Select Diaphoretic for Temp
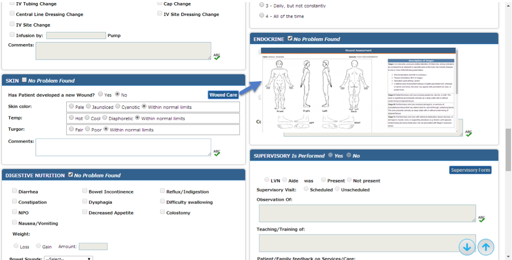The image size is (512, 260). pos(105,118)
